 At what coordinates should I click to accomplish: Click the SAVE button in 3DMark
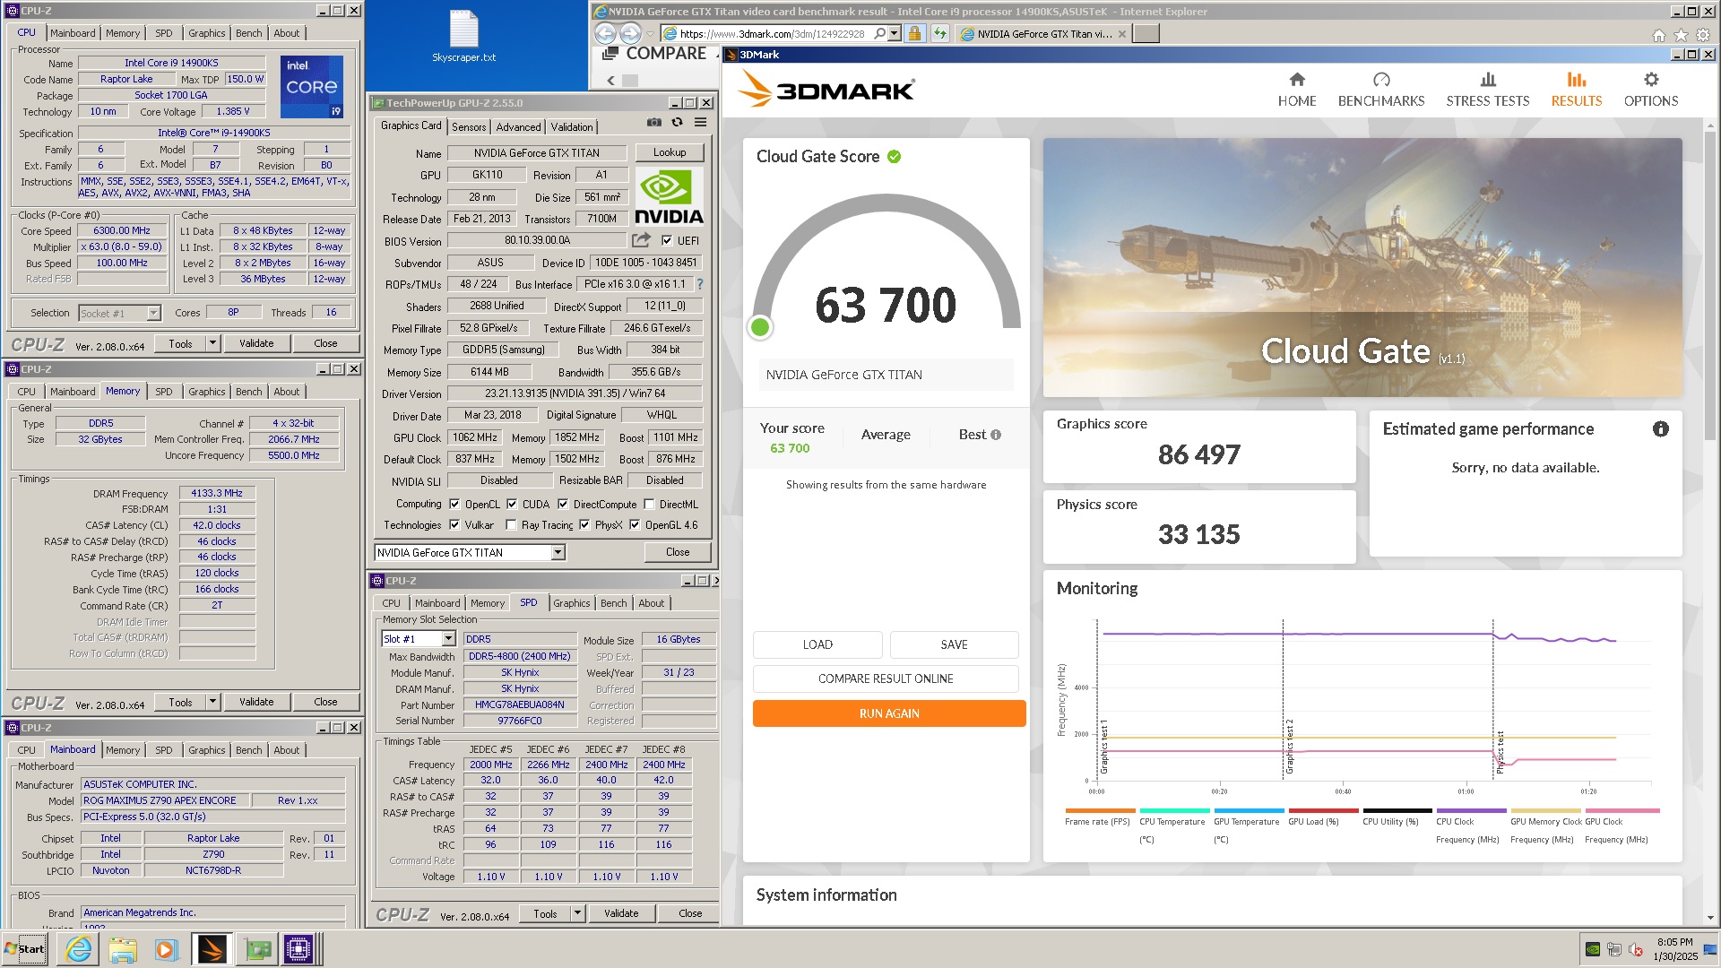[954, 644]
